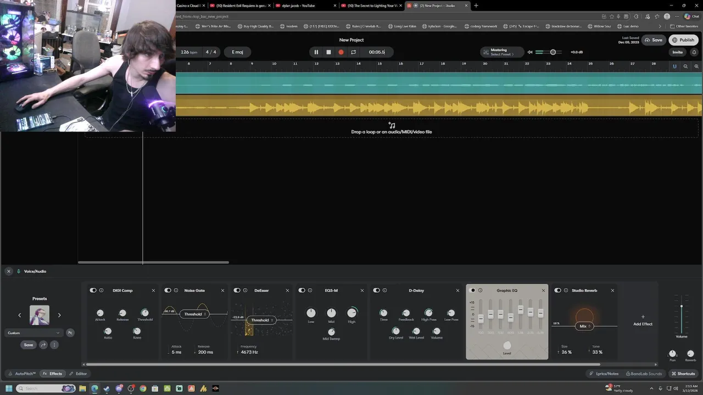Zoom in on the timeline
Screen dimensions: 703x395
tap(696, 66)
